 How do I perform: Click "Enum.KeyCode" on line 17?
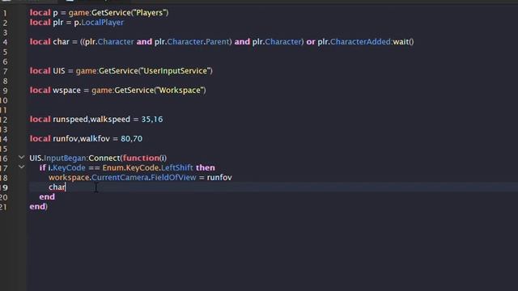(130, 167)
